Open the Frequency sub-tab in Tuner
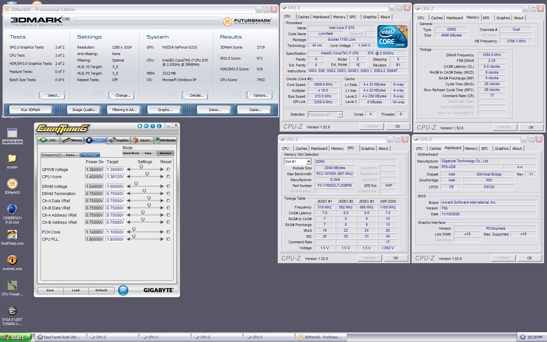This screenshot has width=547, height=342. pos(50,155)
